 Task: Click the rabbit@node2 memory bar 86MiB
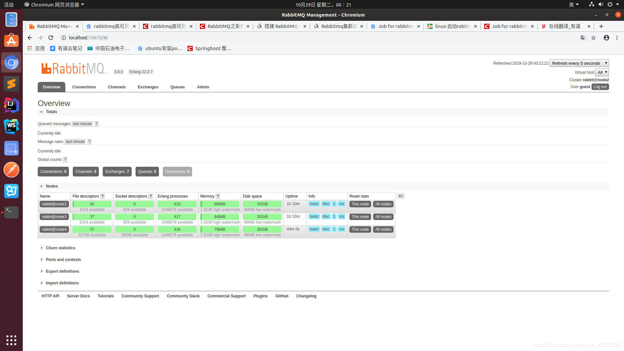pos(220,204)
